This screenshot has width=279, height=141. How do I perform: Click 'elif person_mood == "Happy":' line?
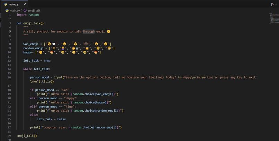pos(54,98)
